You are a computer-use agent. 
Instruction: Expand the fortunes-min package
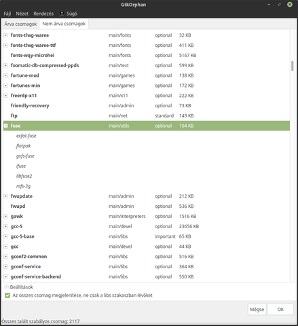tap(6, 86)
